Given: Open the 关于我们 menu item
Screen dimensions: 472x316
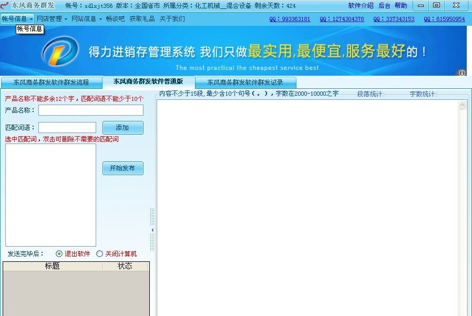Looking at the screenshot, I should 172,19.
